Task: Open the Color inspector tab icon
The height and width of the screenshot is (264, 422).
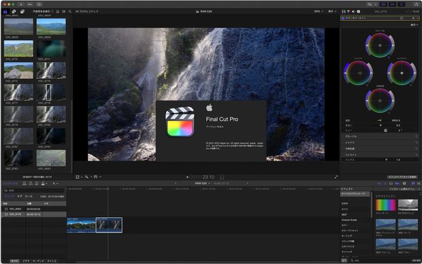Action: [x=348, y=12]
